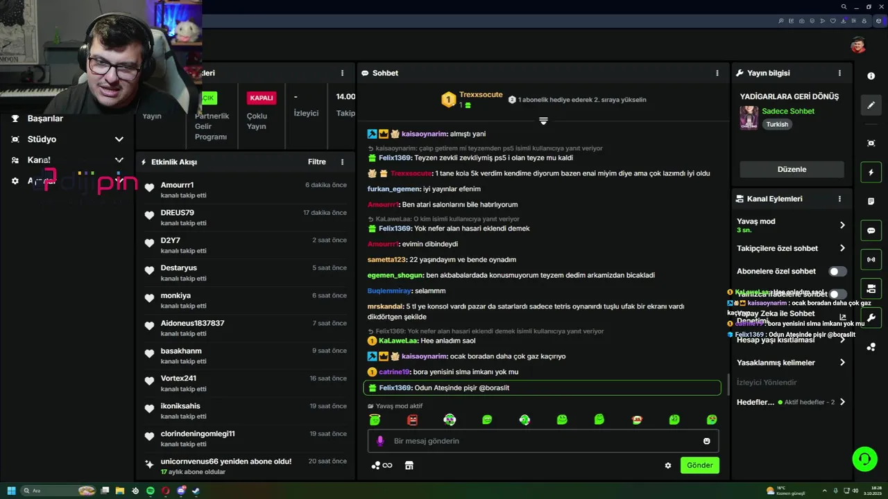888x499 pixels.
Task: Select the angry red emote
Action: click(x=412, y=419)
